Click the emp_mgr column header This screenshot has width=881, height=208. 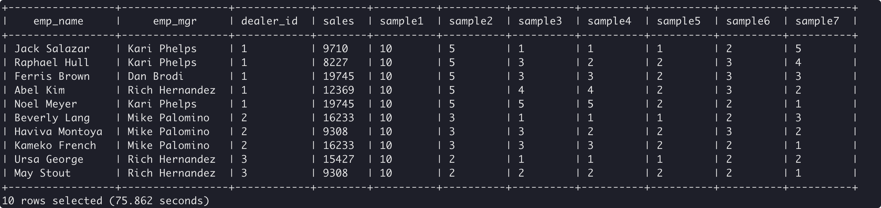pyautogui.click(x=175, y=21)
